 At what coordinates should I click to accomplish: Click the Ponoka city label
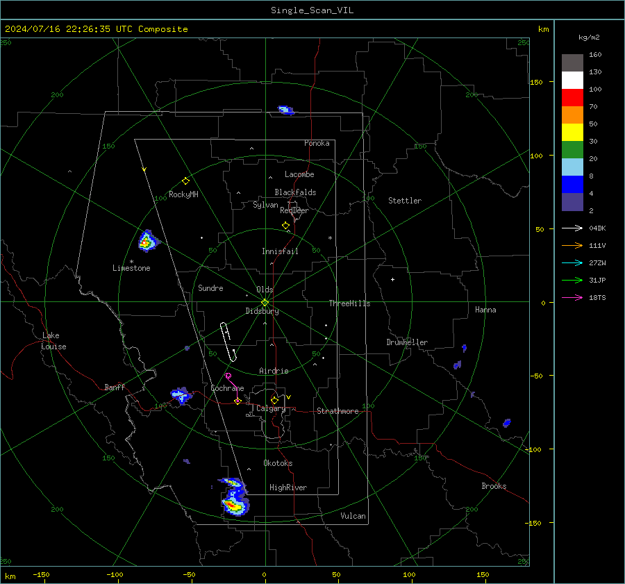pos(317,143)
